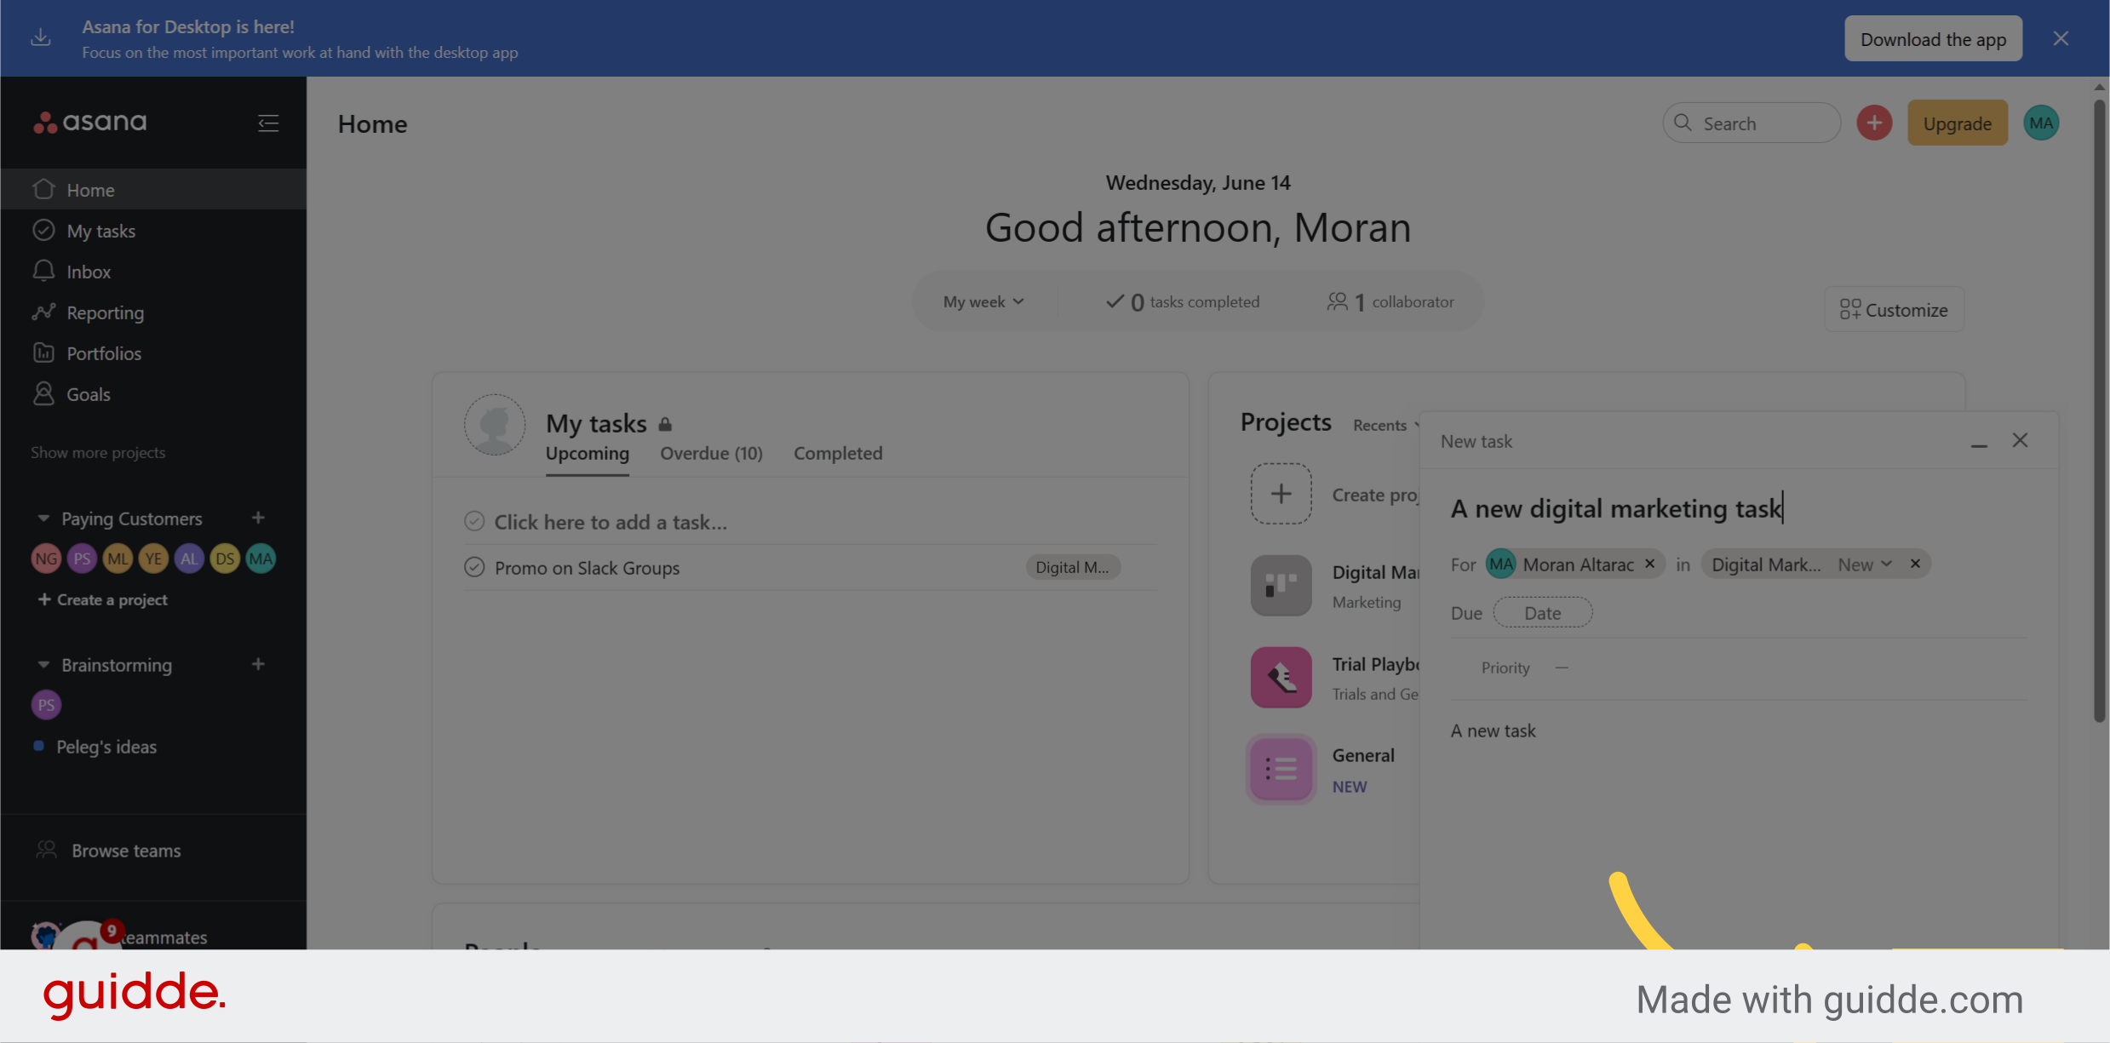Open the red quick-add plus button

1874,123
